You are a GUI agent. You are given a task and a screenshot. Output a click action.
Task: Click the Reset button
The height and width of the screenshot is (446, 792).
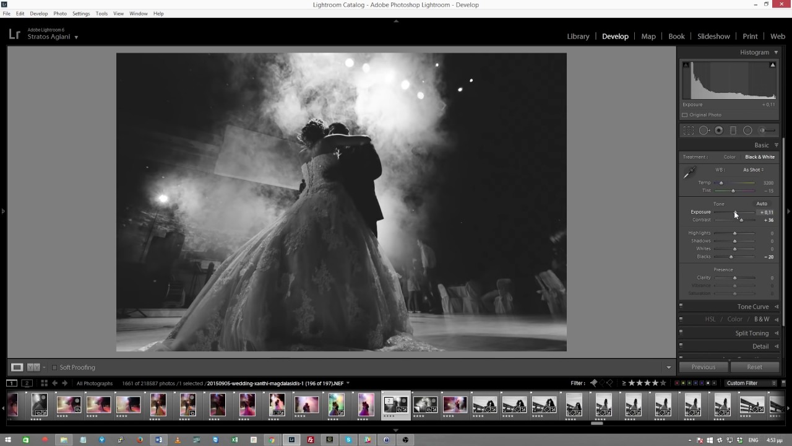point(754,367)
